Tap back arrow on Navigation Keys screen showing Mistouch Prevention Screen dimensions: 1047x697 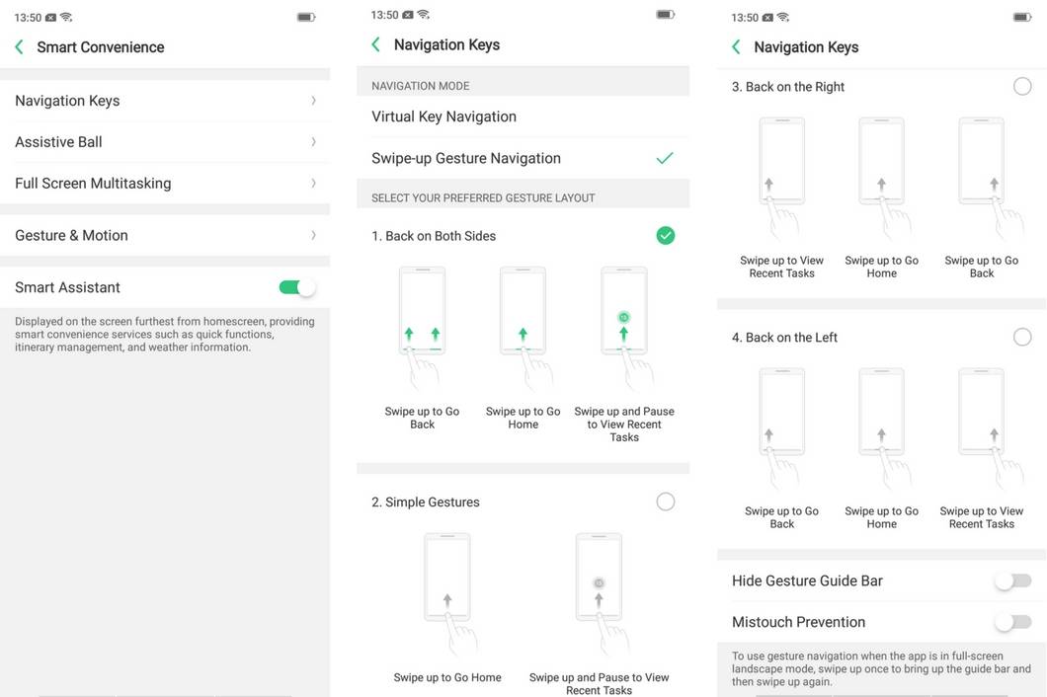737,46
